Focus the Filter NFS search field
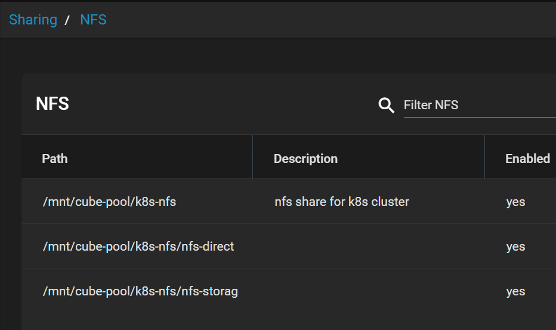Image resolution: width=556 pixels, height=330 pixels. [x=480, y=106]
